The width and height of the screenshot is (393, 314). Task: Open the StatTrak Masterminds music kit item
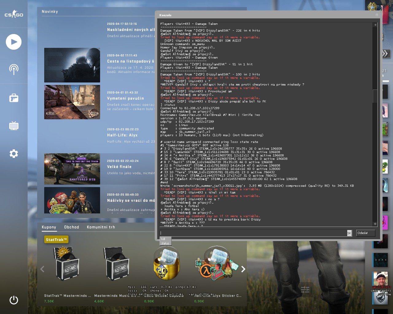pos(68,264)
